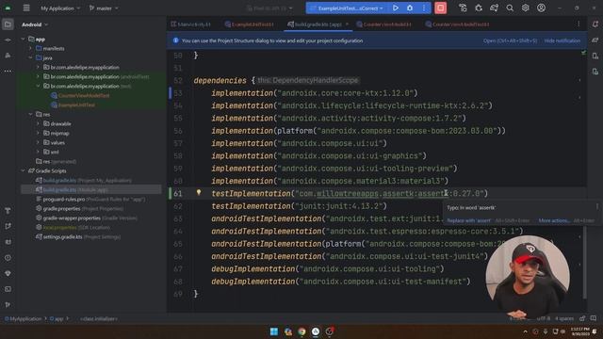Open Build tool window hammer icon
The image size is (603, 339).
click(x=8, y=211)
